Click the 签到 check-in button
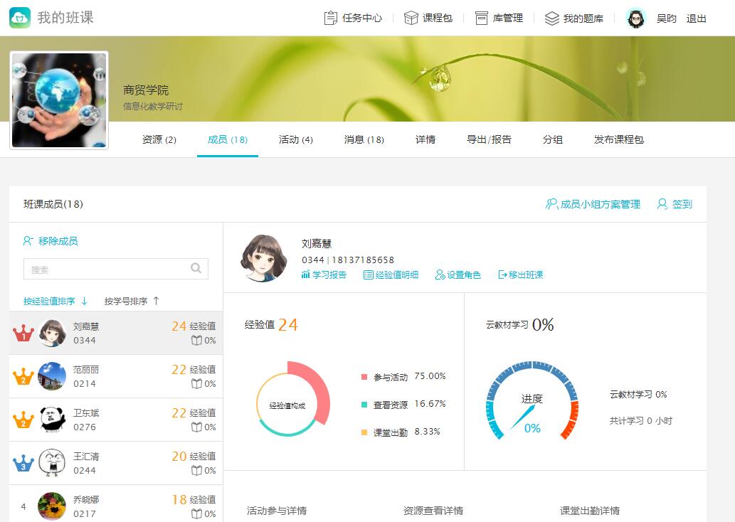The width and height of the screenshot is (735, 522). pyautogui.click(x=674, y=204)
